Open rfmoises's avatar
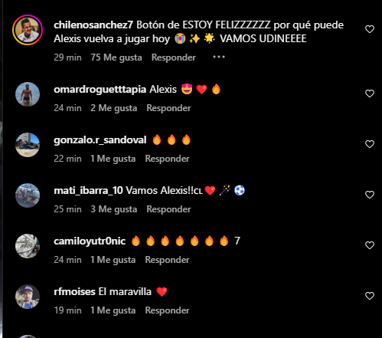This screenshot has height=338, width=382. (28, 297)
